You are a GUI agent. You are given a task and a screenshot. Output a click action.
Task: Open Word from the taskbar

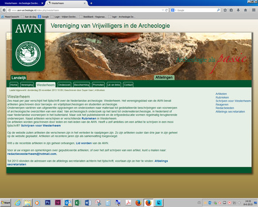(x=88, y=202)
